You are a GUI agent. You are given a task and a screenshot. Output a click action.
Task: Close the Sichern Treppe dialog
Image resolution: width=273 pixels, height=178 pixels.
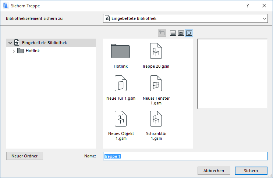coord(264,6)
